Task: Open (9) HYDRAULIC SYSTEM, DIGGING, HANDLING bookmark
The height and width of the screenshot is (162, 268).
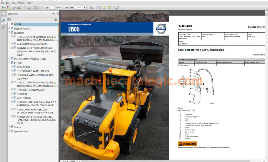Action: pyautogui.click(x=36, y=120)
